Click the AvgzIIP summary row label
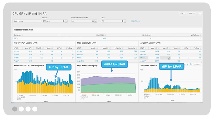The width and height of the screenshot is (214, 120). pos(143,61)
